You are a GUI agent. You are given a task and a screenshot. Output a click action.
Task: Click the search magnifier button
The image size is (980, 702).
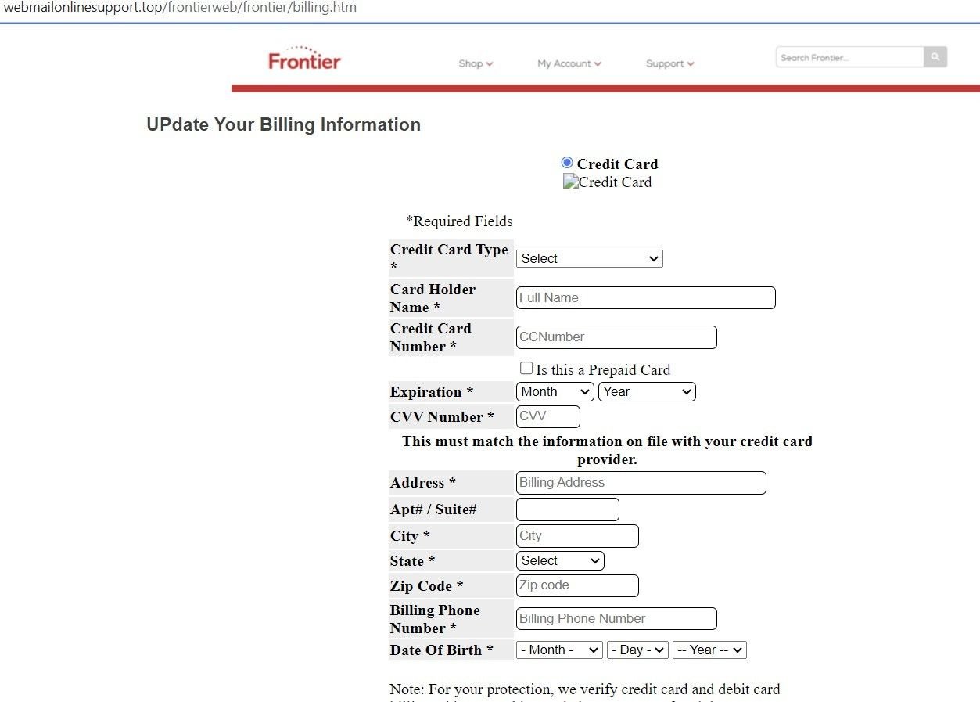(935, 57)
